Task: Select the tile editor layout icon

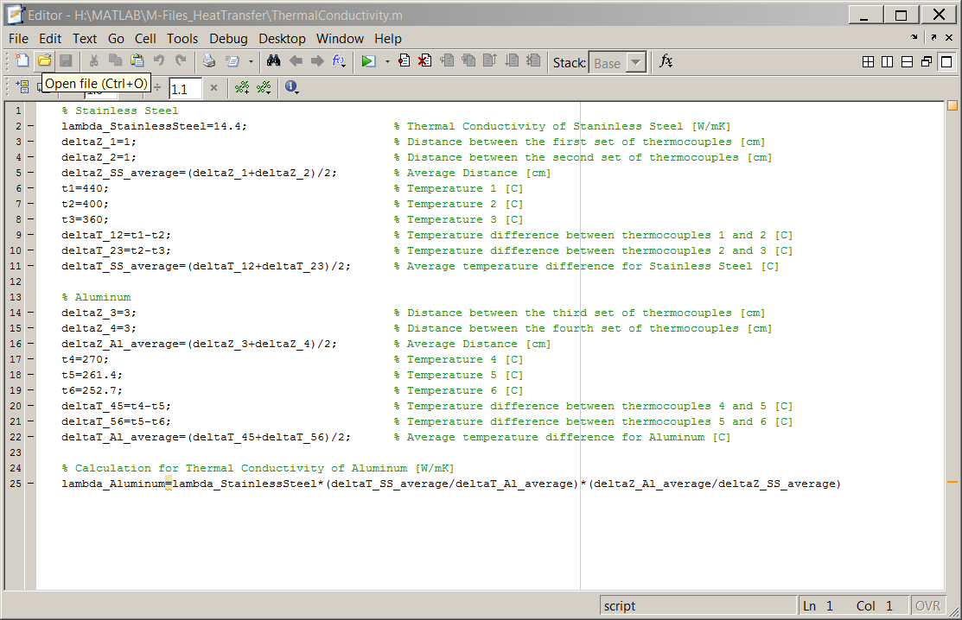Action: point(868,62)
